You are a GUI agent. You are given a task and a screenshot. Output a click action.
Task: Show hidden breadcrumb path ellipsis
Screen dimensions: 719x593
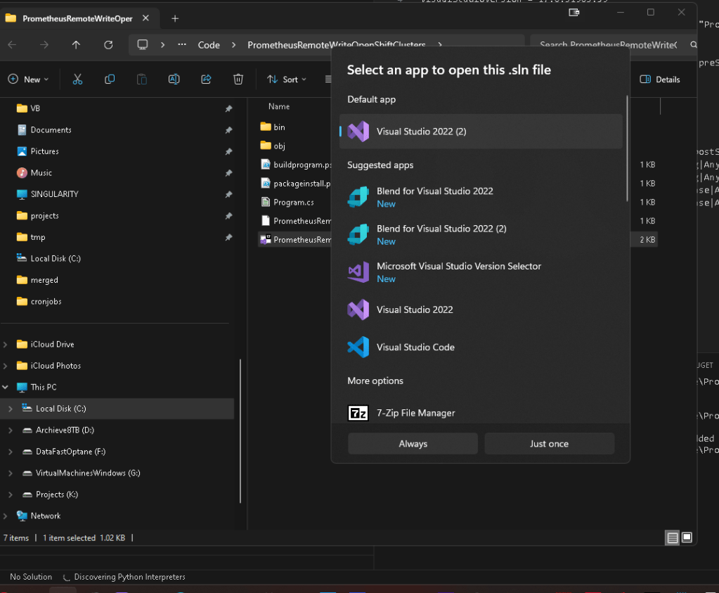[x=182, y=45]
